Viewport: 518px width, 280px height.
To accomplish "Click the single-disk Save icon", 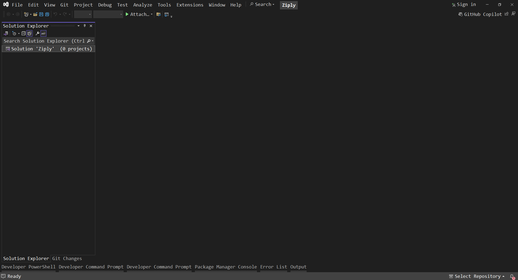I will coord(41,14).
